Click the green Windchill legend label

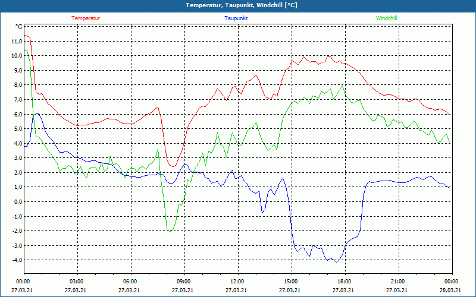(x=386, y=18)
